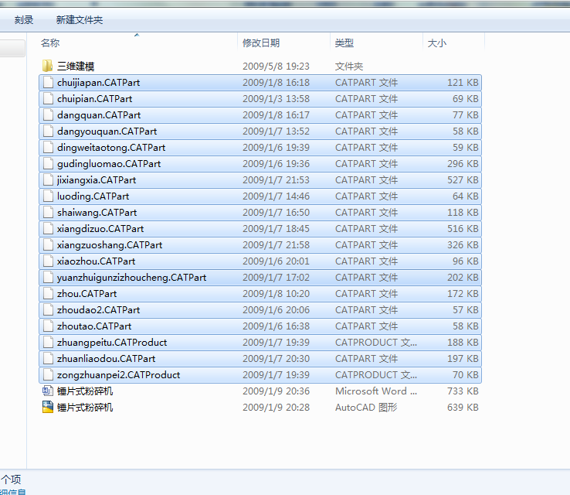Click the Microsoft Word type cell
The width and height of the screenshot is (570, 495).
376,391
